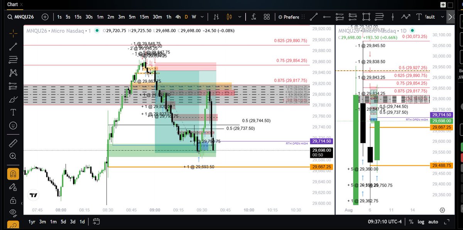Select the candlestick chart style icon
Image resolution: width=463 pixels, height=230 pixels.
pyautogui.click(x=230, y=17)
